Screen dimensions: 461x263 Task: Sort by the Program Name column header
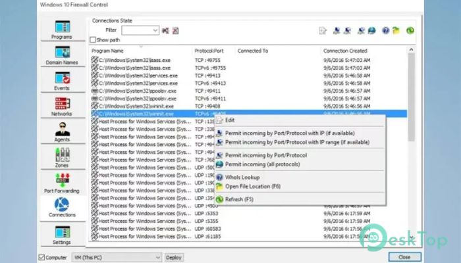click(140, 51)
